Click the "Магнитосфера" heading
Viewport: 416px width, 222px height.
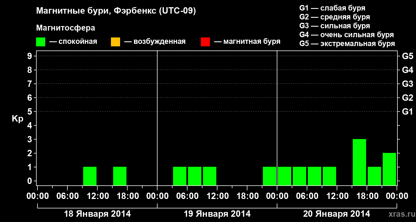pos(65,28)
